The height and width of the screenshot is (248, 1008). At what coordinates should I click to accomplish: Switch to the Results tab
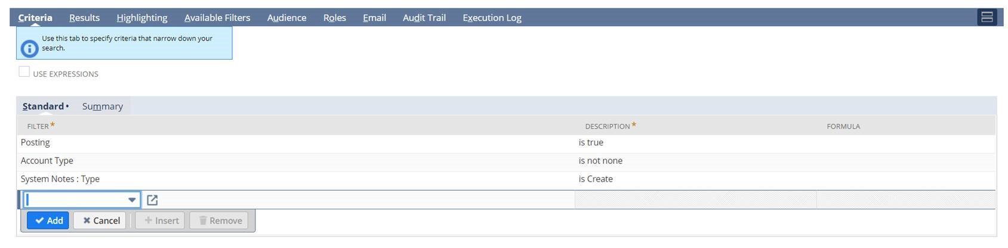pyautogui.click(x=84, y=18)
